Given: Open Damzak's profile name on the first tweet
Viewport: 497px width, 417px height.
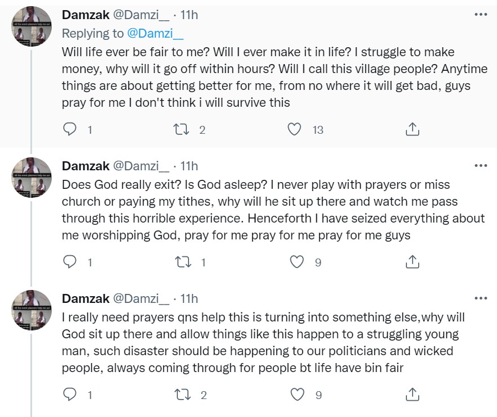Looking at the screenshot, I should click(86, 15).
